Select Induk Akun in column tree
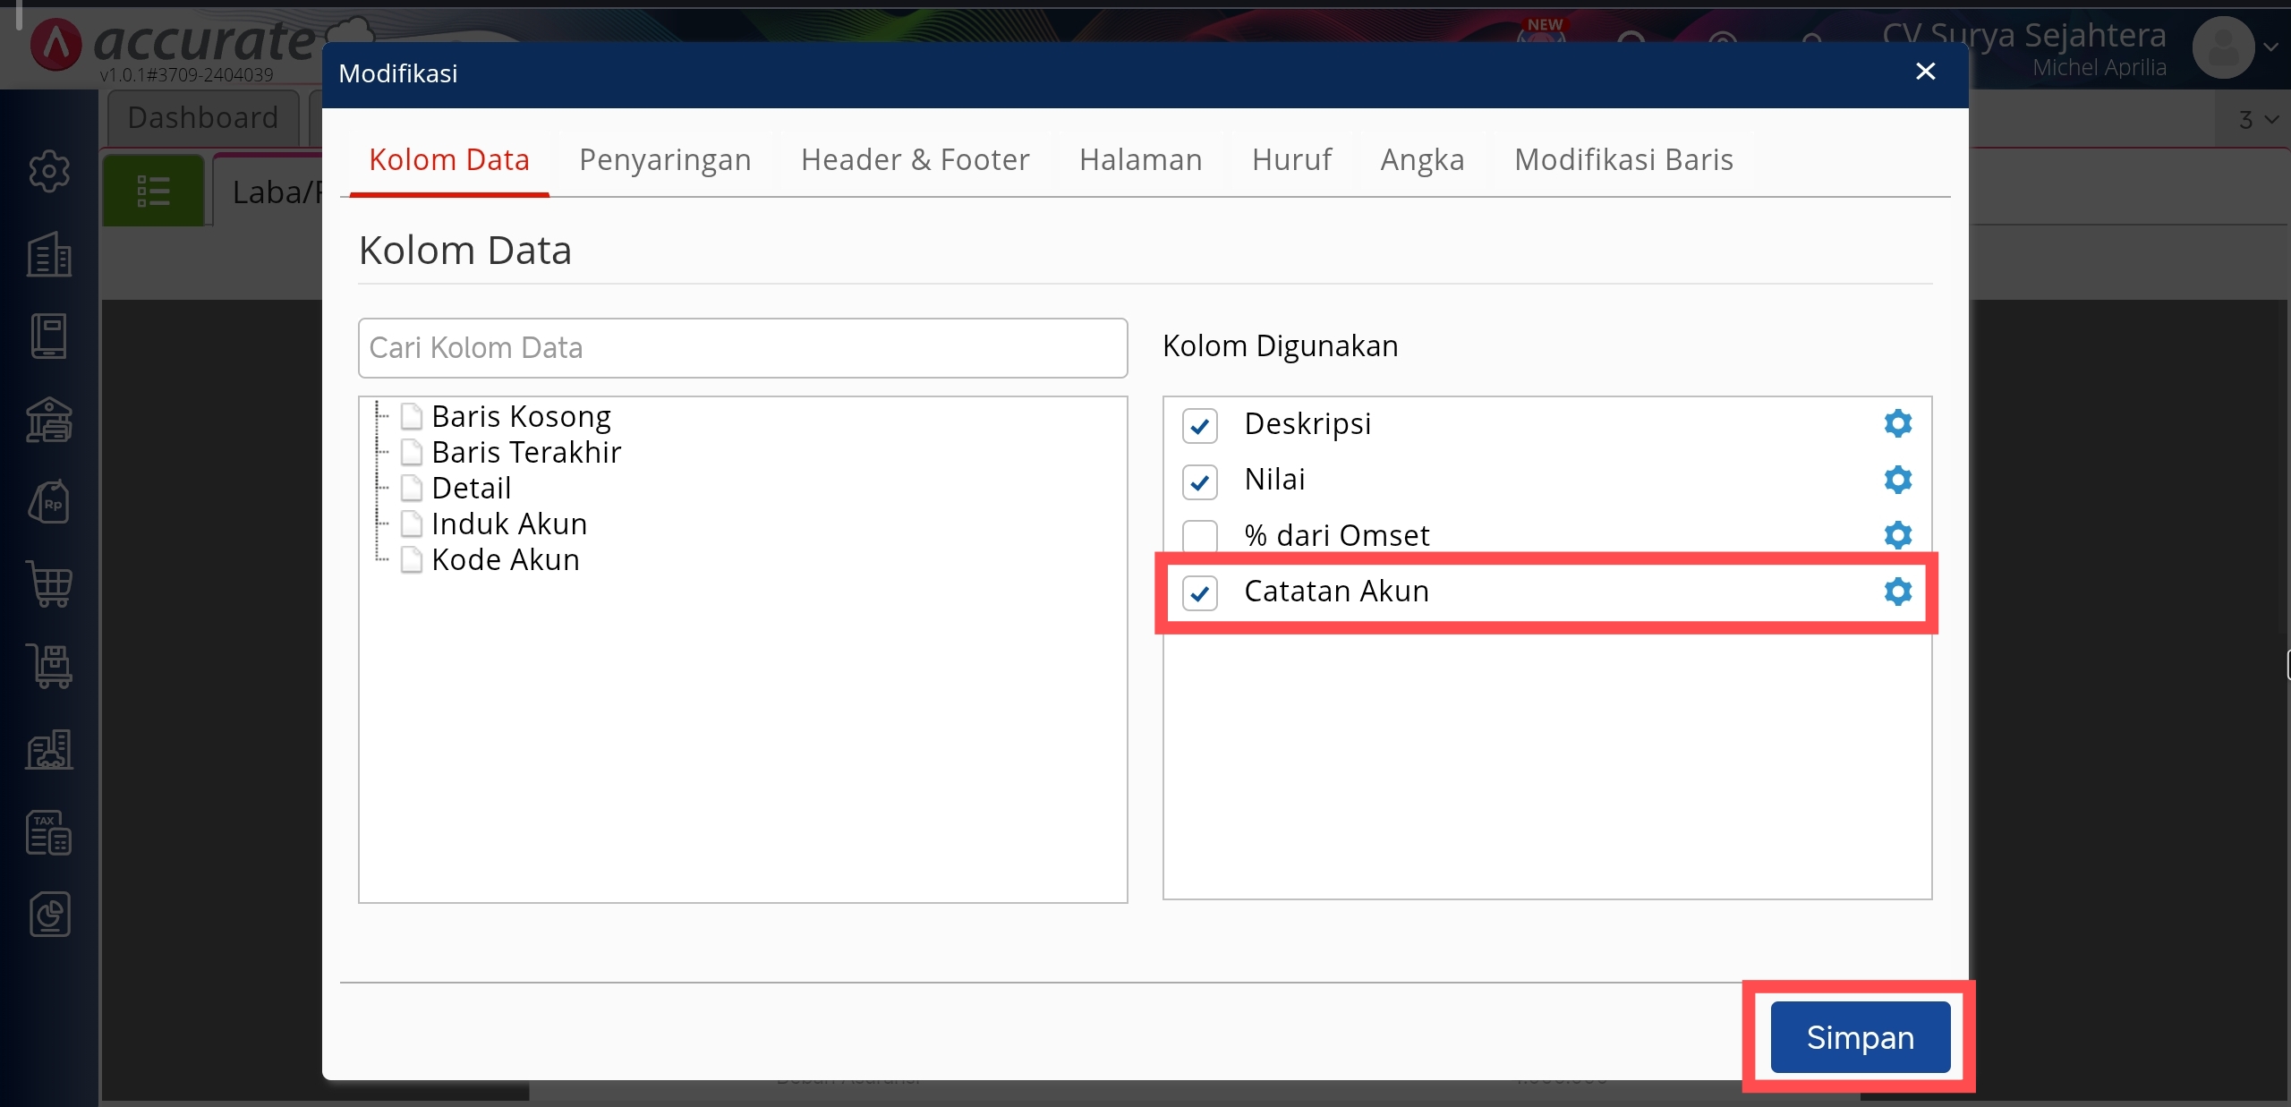The image size is (2291, 1107). point(508,524)
